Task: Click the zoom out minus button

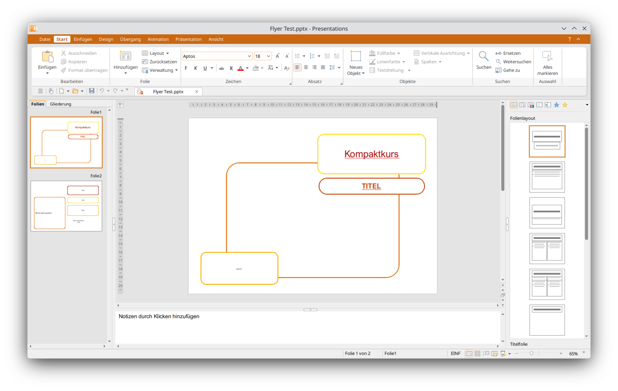Action: click(517, 354)
